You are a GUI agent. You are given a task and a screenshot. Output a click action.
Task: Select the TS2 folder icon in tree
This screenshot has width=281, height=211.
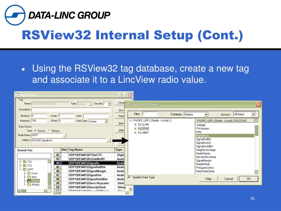25,162
